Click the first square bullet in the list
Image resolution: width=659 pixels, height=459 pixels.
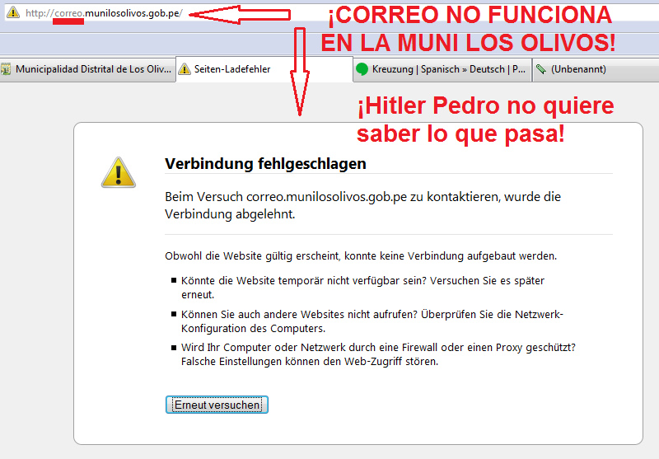pos(173,281)
